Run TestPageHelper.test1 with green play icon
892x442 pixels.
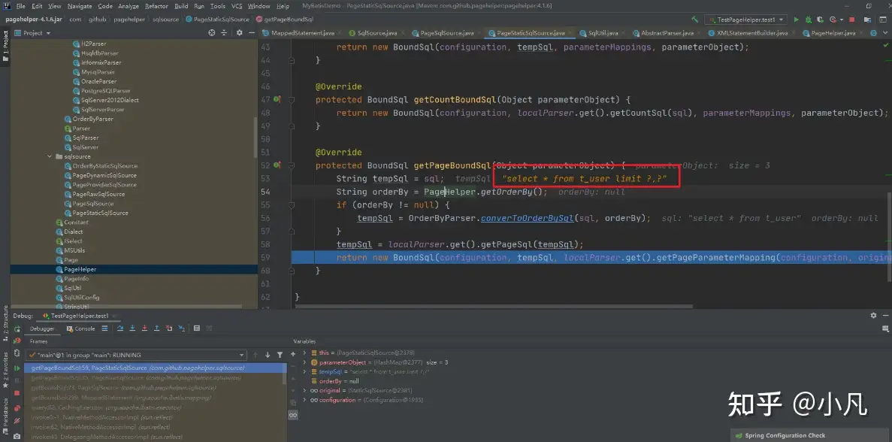point(797,20)
